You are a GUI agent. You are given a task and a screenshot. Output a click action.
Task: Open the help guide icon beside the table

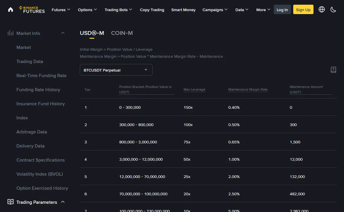click(333, 70)
